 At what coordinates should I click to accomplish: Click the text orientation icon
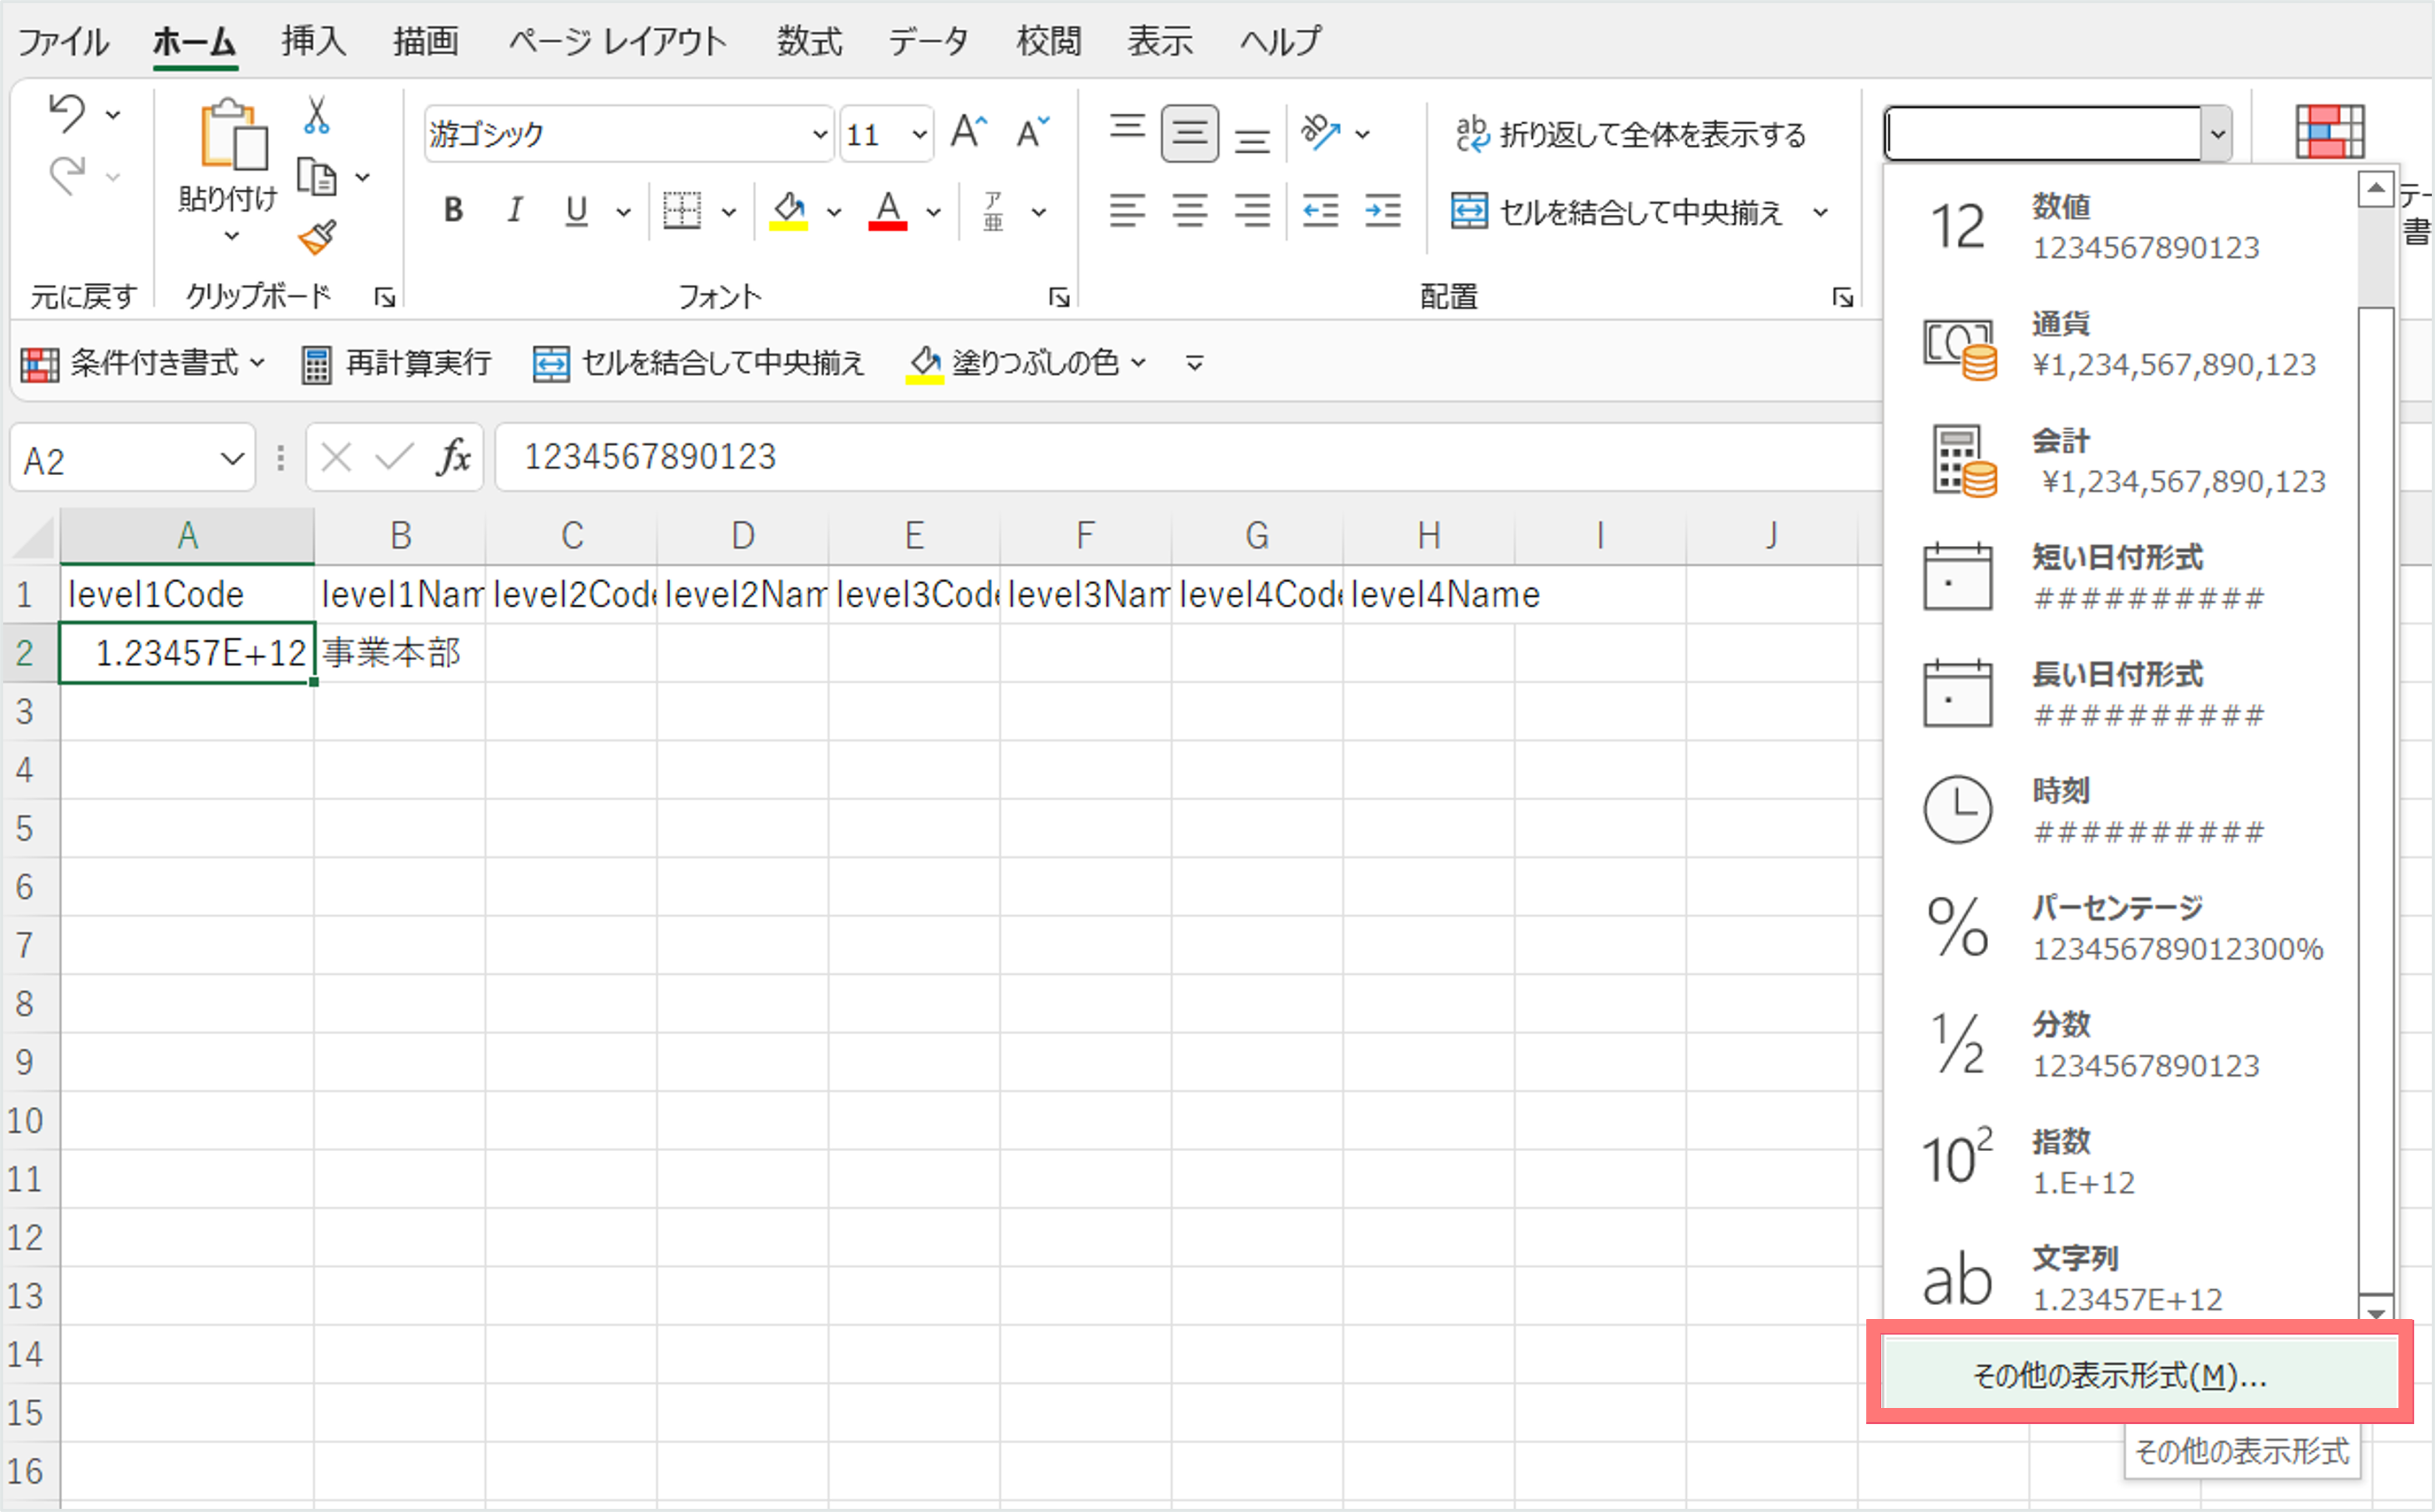(1320, 132)
